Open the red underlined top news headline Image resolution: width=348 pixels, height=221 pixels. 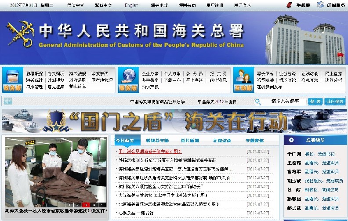pos(150,152)
